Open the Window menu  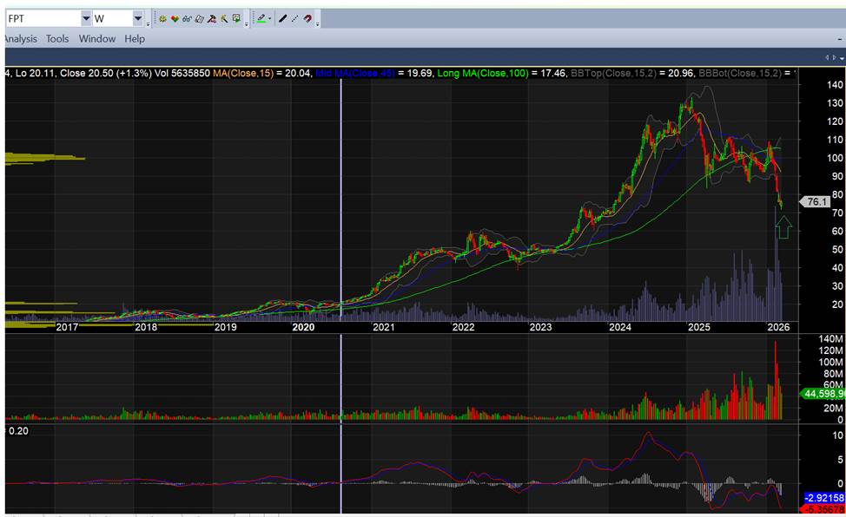tap(97, 39)
